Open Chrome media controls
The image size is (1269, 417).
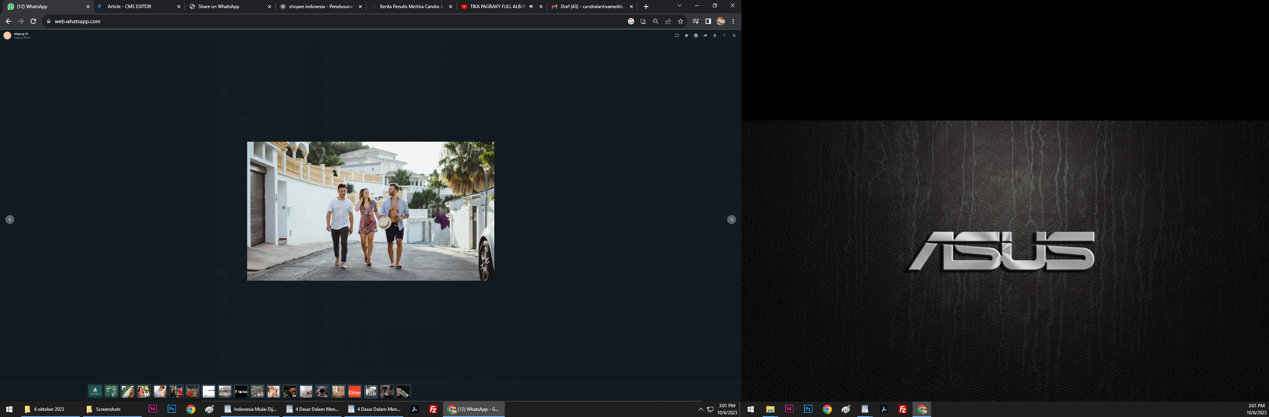(x=696, y=21)
